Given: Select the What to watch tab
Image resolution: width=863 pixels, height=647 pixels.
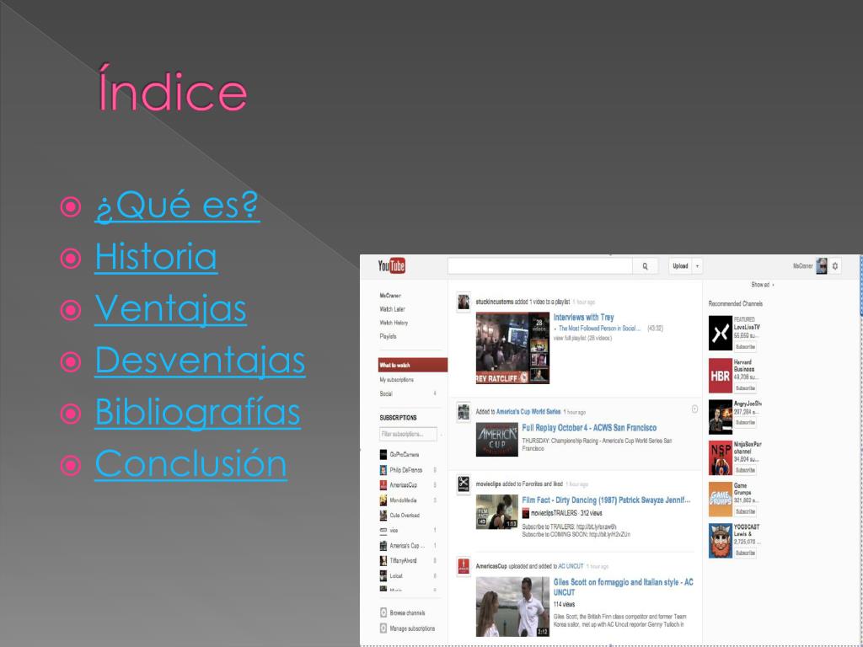Looking at the screenshot, I should coord(413,365).
